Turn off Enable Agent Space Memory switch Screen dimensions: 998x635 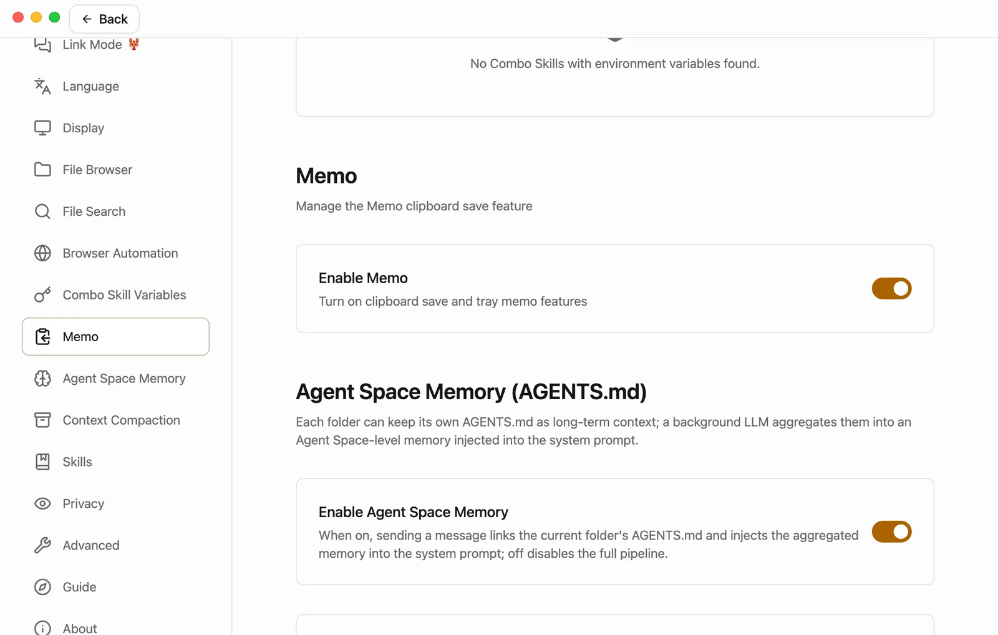(x=891, y=531)
